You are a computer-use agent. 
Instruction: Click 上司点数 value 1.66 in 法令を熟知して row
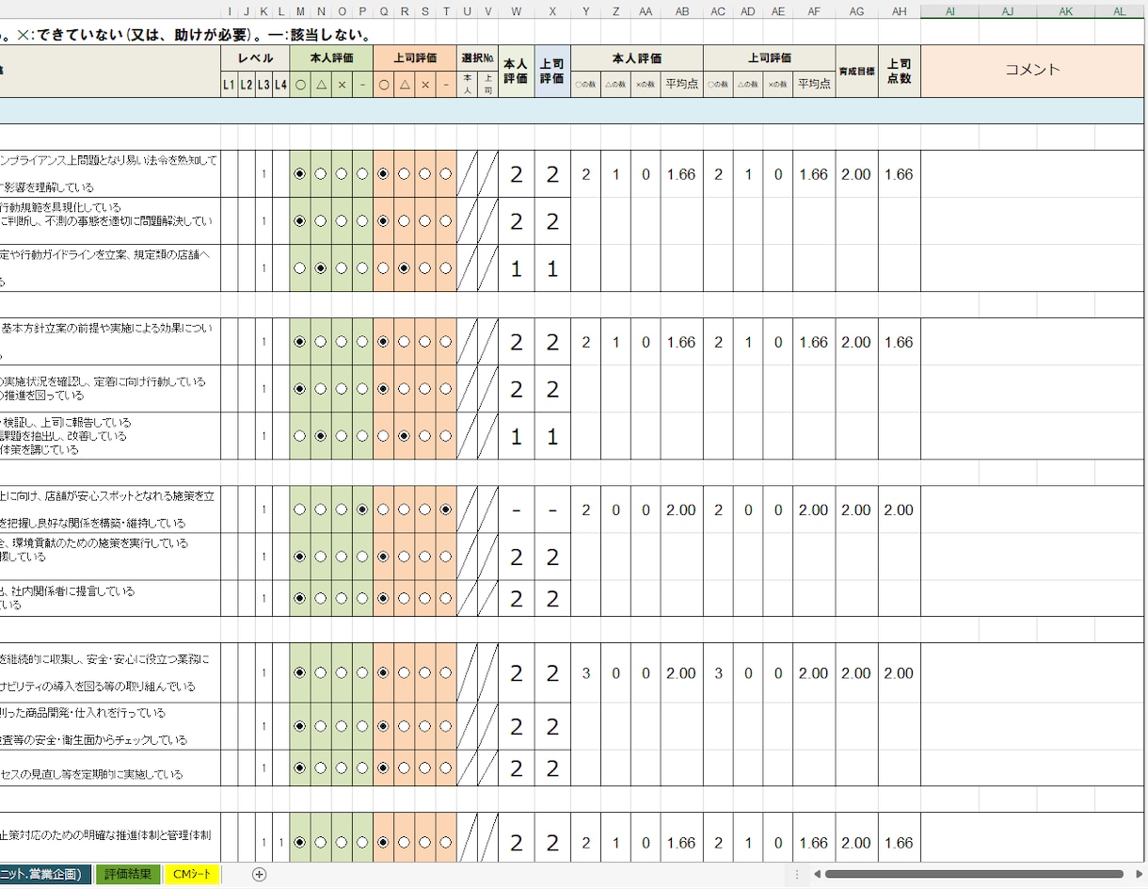click(x=899, y=174)
